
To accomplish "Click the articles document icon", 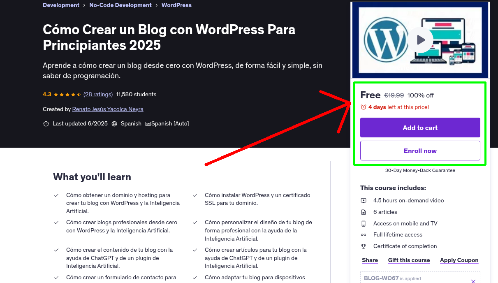I will (364, 212).
